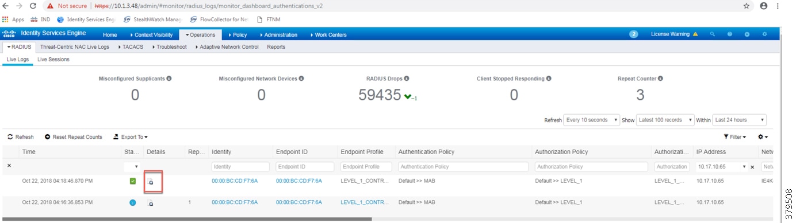Click the play-style circle icon in ISE header

[x=747, y=34]
